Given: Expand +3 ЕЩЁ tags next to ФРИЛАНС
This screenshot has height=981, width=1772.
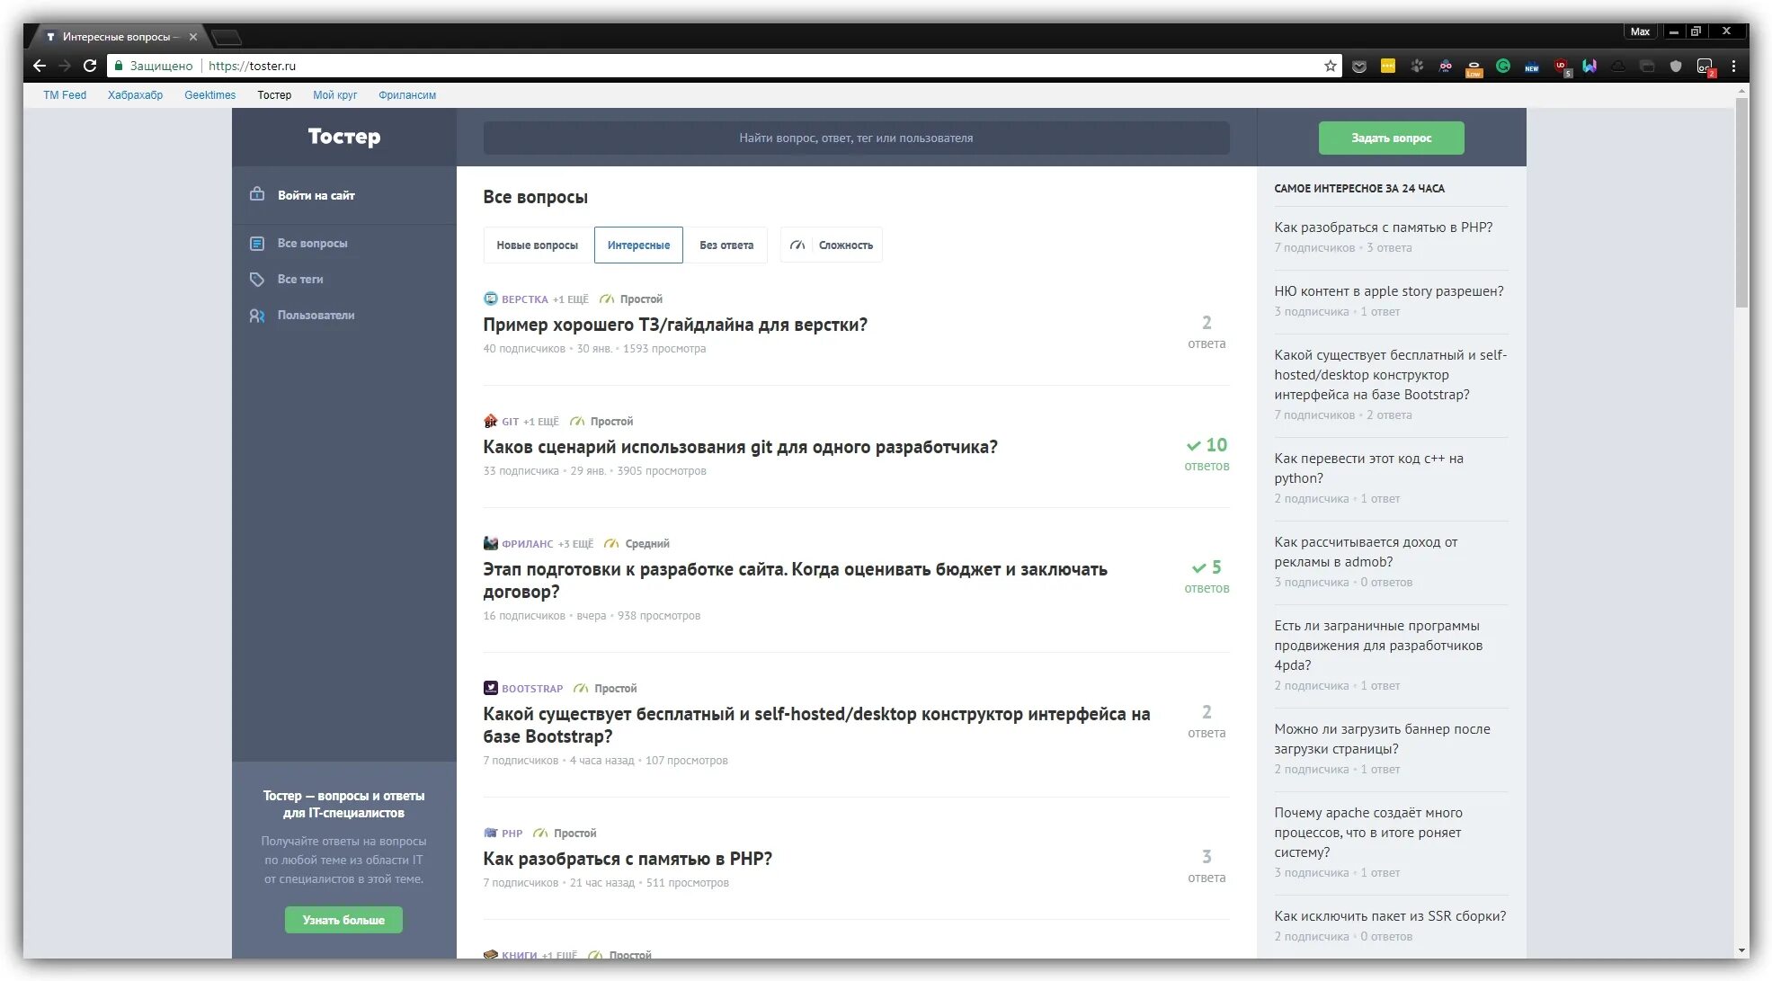Looking at the screenshot, I should pos(575,544).
